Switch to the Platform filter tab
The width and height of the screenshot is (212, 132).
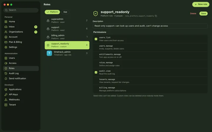coord(52,12)
